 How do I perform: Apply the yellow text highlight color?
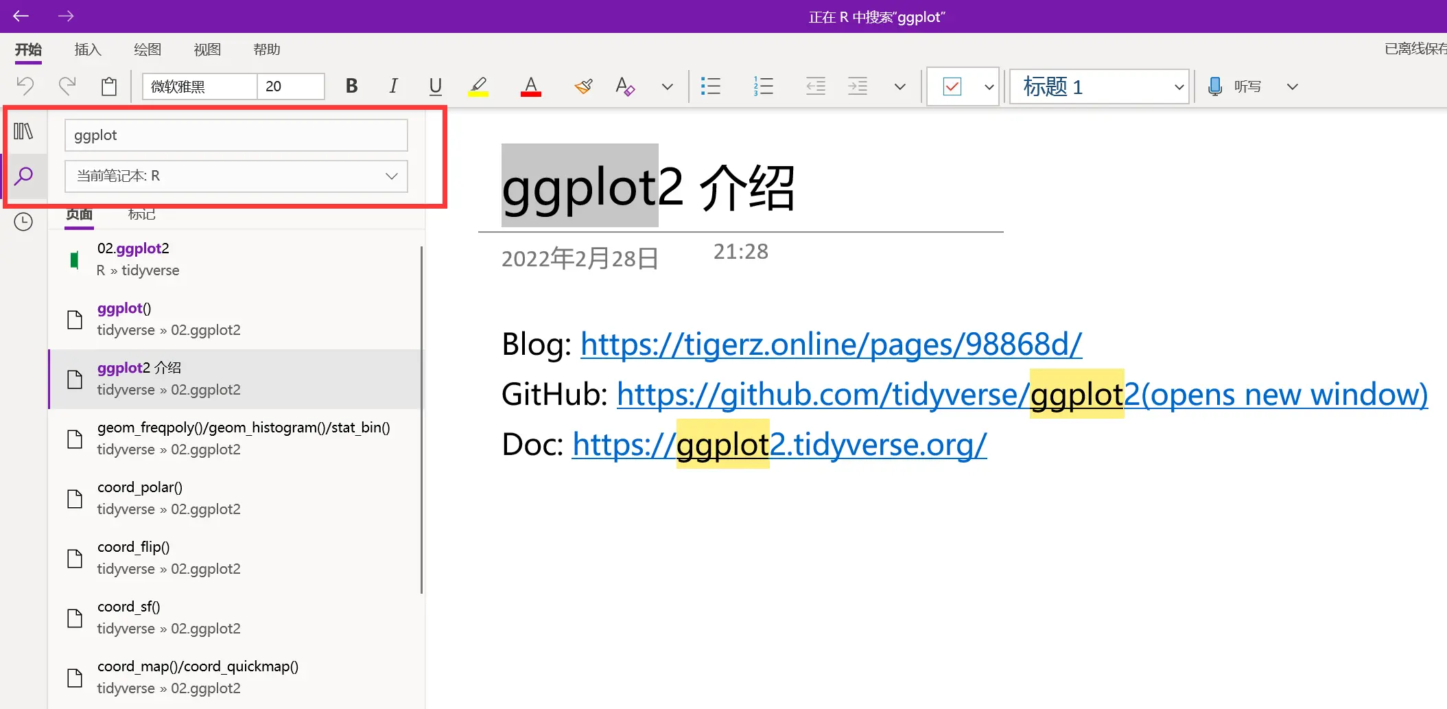click(x=478, y=86)
